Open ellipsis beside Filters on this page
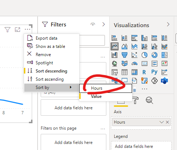The image size is (177, 150). click(103, 129)
